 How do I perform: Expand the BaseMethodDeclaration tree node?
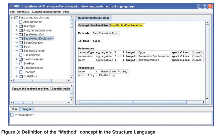(x=17, y=39)
